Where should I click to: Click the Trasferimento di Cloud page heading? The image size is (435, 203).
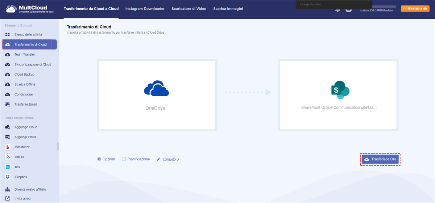[89, 27]
